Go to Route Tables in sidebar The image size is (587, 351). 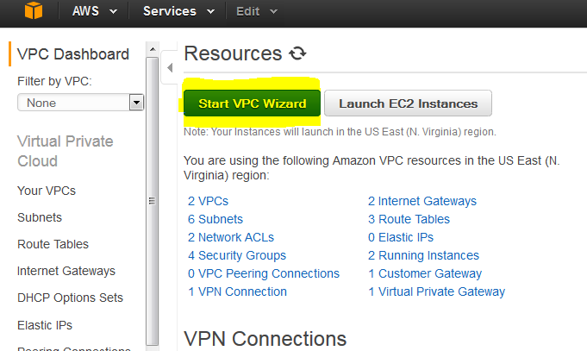tap(53, 244)
